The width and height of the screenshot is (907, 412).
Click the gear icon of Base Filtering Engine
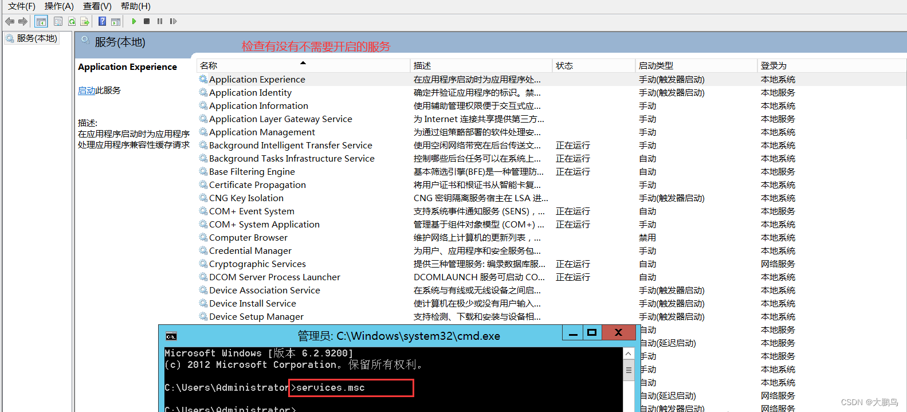coord(203,171)
